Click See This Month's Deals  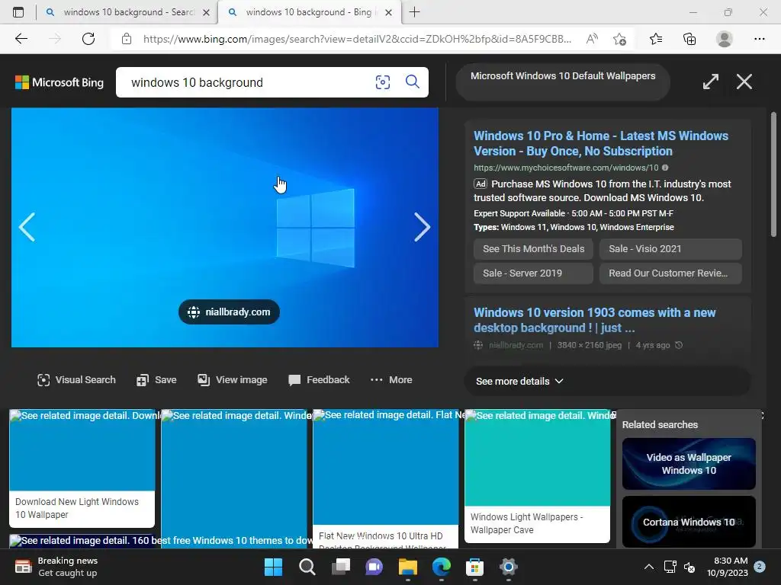click(x=533, y=249)
